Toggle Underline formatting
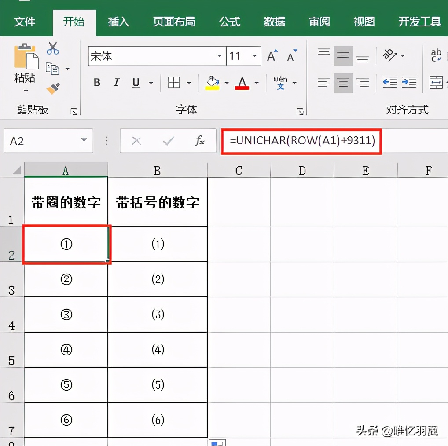 [x=136, y=83]
